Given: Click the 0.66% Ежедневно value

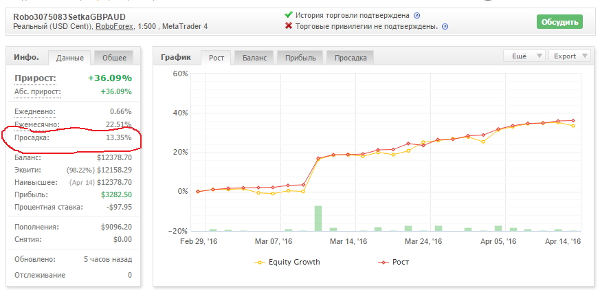Looking at the screenshot, I should (x=121, y=112).
